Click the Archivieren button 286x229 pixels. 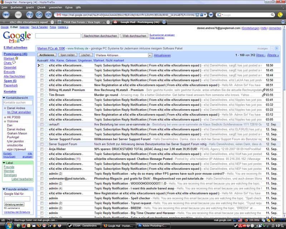[47, 55]
